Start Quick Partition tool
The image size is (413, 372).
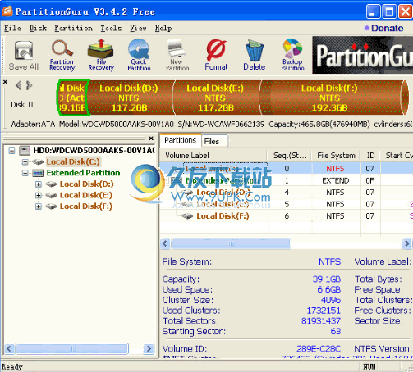(139, 56)
